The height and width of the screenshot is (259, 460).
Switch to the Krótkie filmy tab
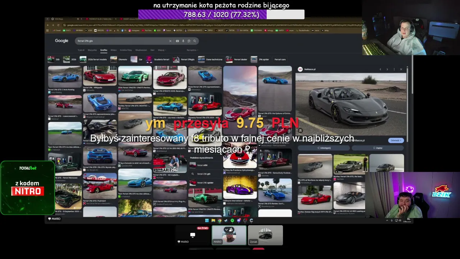click(x=126, y=50)
